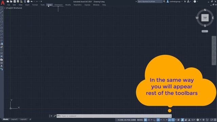
Task: Open the Dimension menu
Action: point(58,5)
